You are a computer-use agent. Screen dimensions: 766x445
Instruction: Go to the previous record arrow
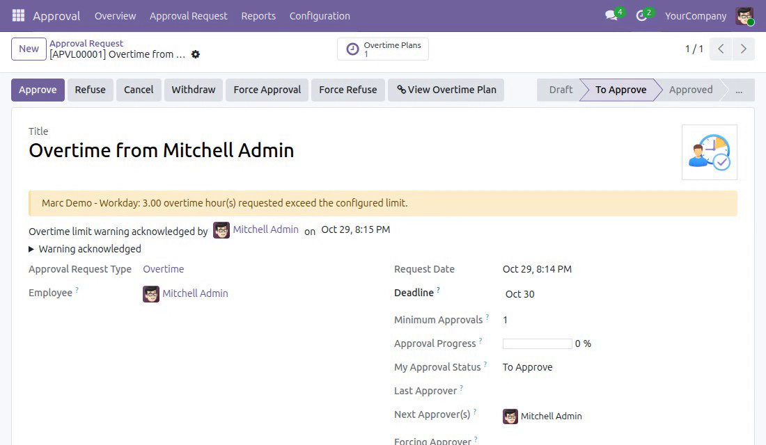click(721, 49)
